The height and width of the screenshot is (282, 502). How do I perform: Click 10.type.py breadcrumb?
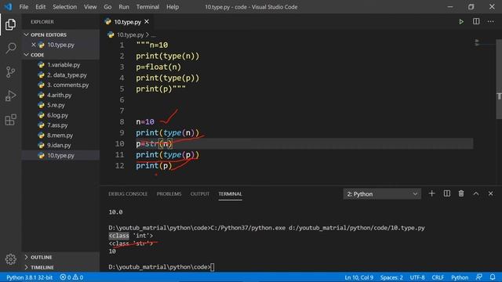point(130,34)
